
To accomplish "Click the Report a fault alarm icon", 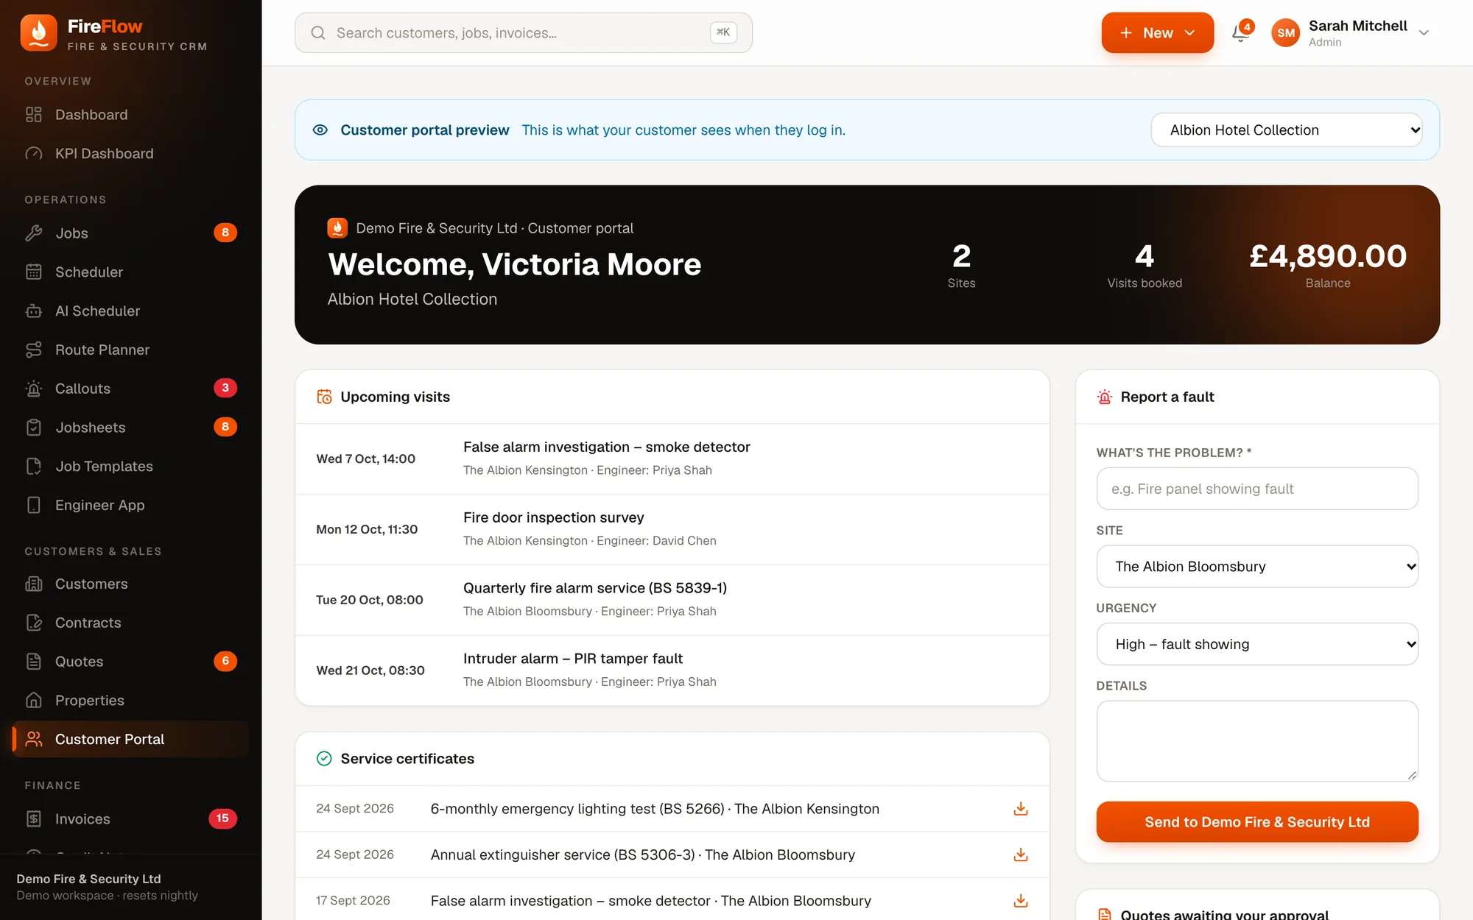I will (x=1105, y=397).
